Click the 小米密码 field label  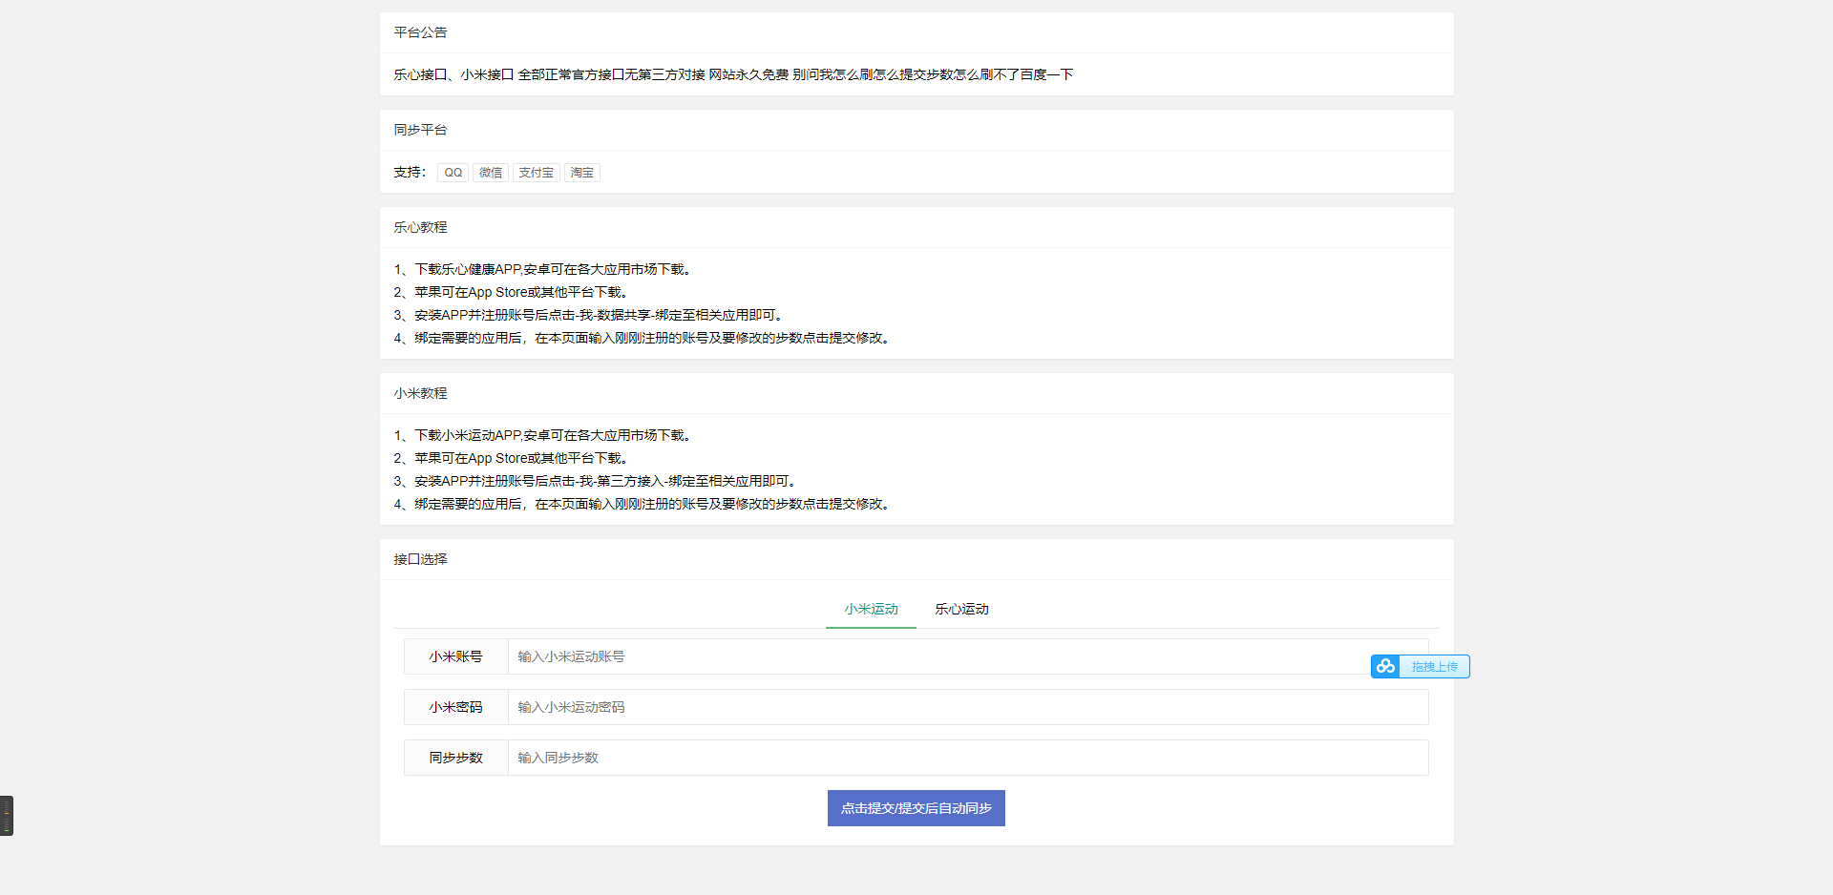tap(456, 707)
